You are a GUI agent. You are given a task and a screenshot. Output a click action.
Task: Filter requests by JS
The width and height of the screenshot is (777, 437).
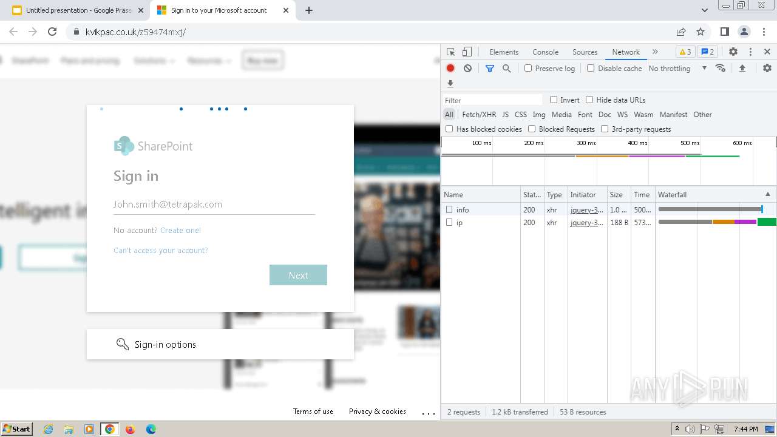click(505, 115)
